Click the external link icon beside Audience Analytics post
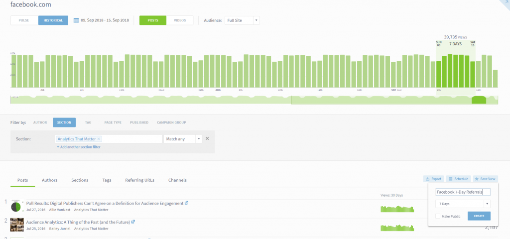Viewport: 510px width, 239px height. coord(133,222)
